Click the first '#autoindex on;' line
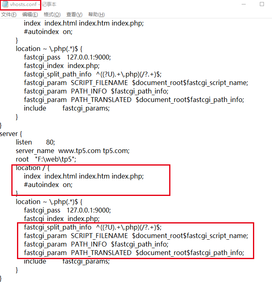The width and height of the screenshot is (272, 285). tap(48, 32)
